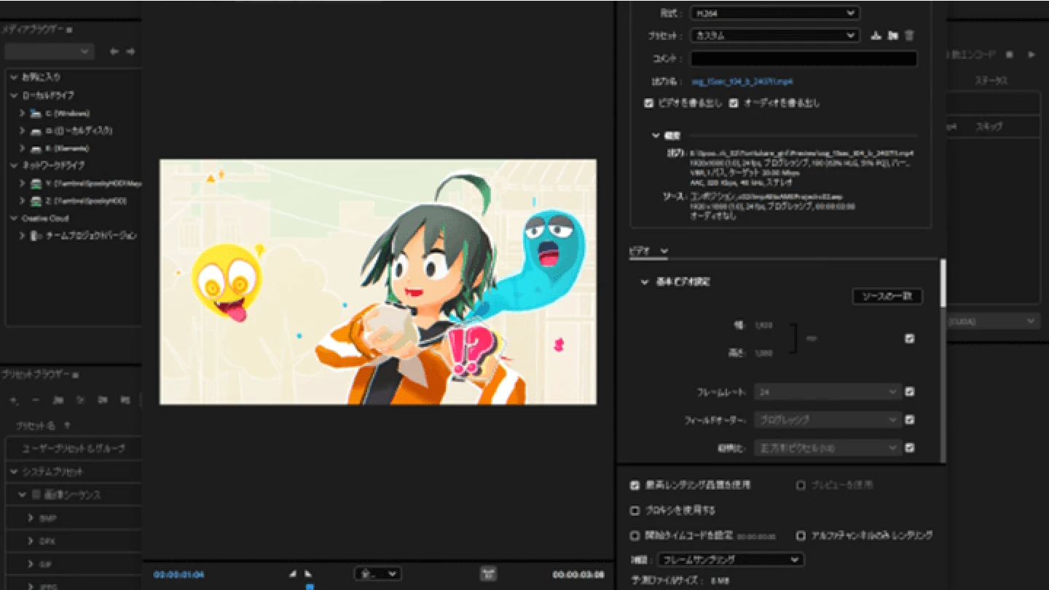Open the media browser location dropdown
The width and height of the screenshot is (1049, 590).
coord(49,52)
